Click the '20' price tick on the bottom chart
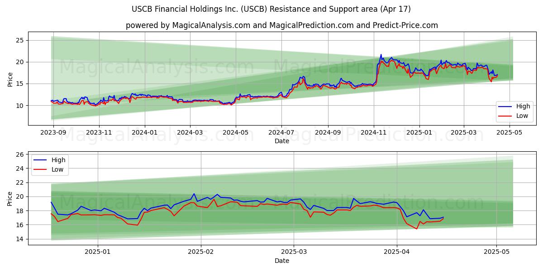543x271 pixels. click(20, 196)
